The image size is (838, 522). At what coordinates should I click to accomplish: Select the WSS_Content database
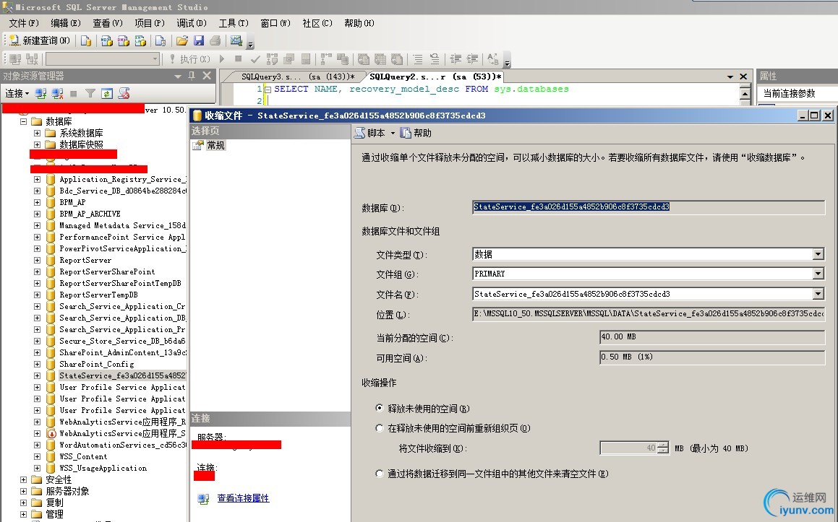click(83, 457)
